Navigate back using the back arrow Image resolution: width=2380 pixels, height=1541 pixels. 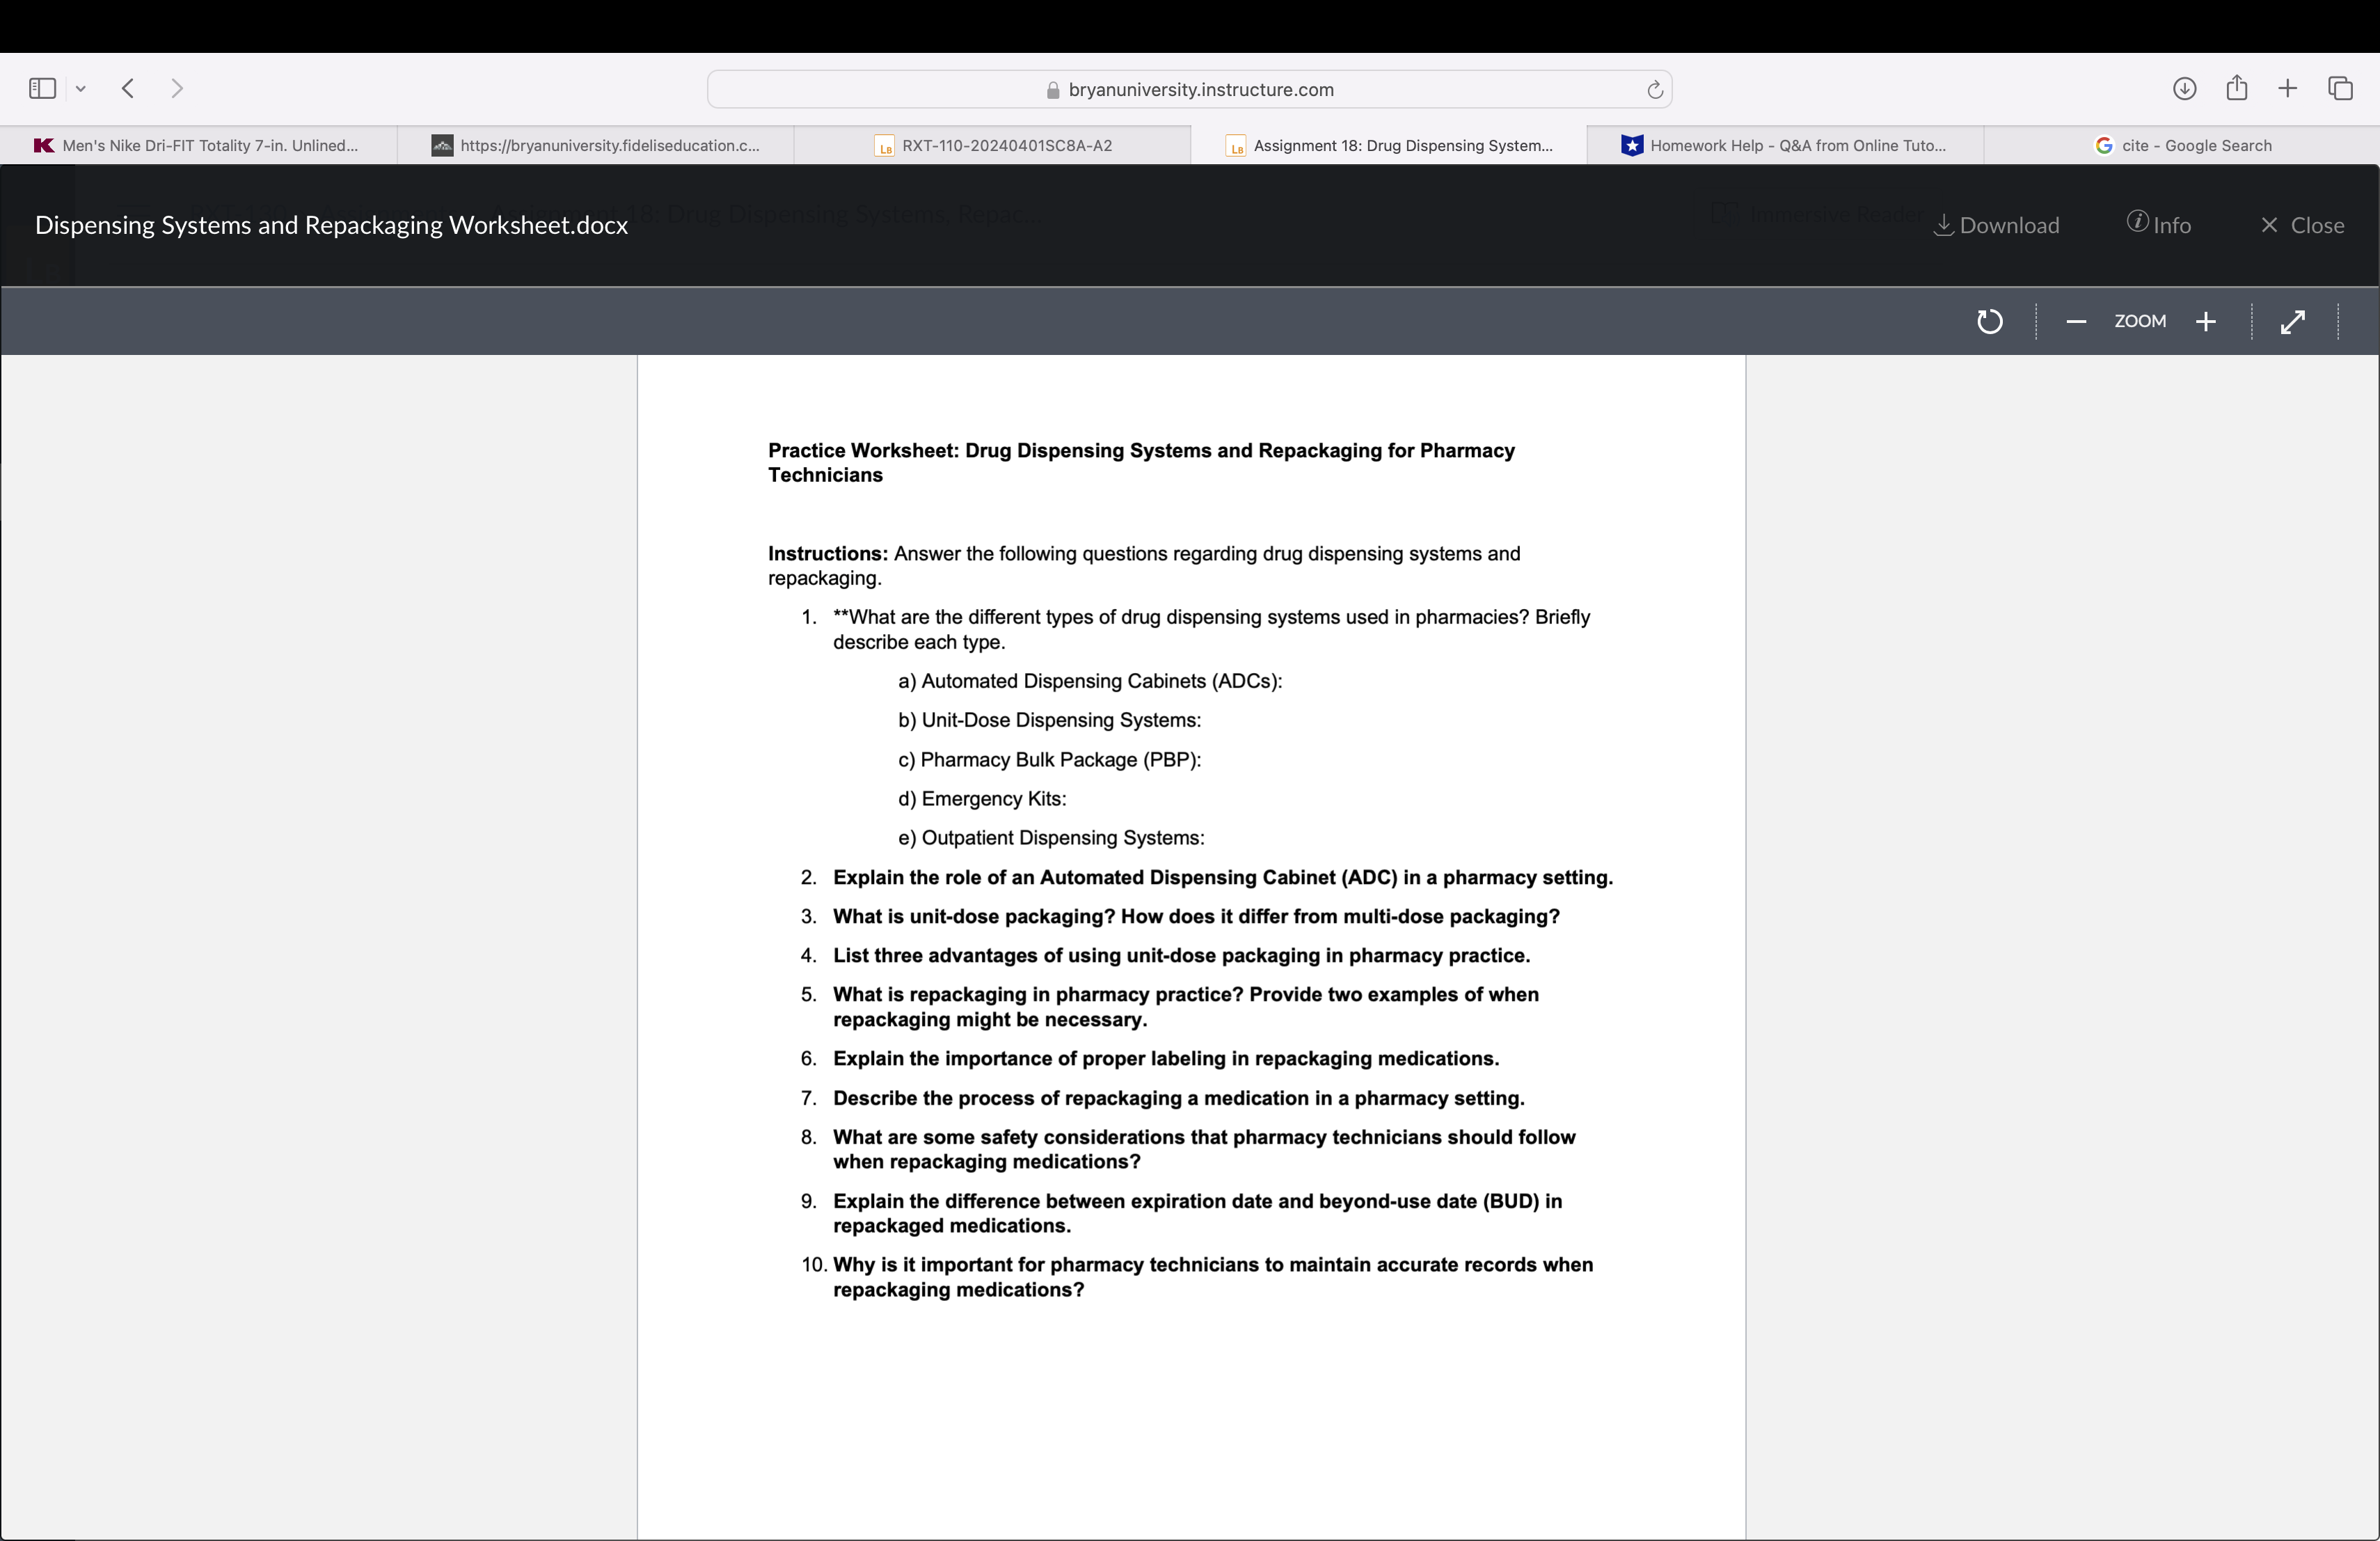(127, 88)
